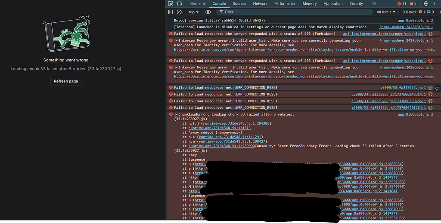This screenshot has width=441, height=223.
Task: Click the red 11 errors counter
Action: (402, 3)
